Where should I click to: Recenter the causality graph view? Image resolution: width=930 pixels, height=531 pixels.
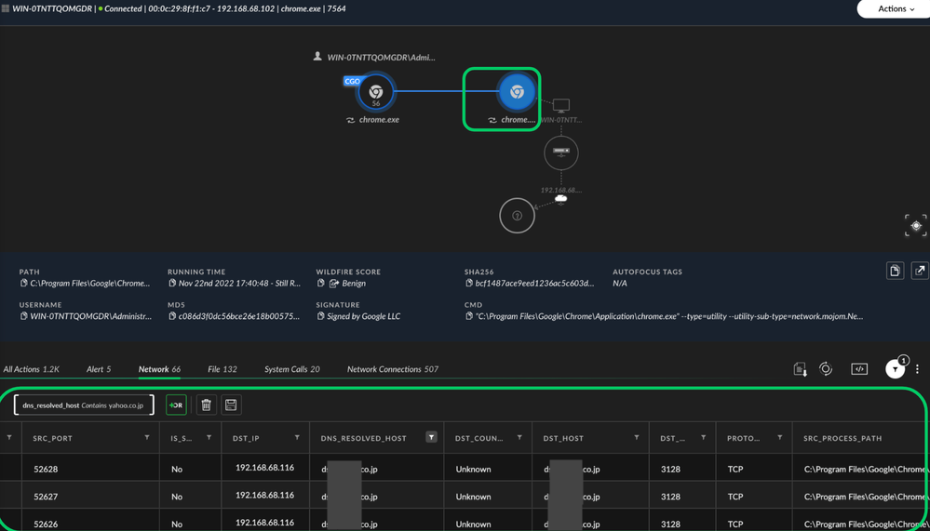(915, 225)
